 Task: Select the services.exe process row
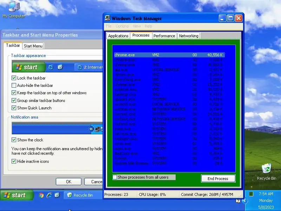coord(169,134)
